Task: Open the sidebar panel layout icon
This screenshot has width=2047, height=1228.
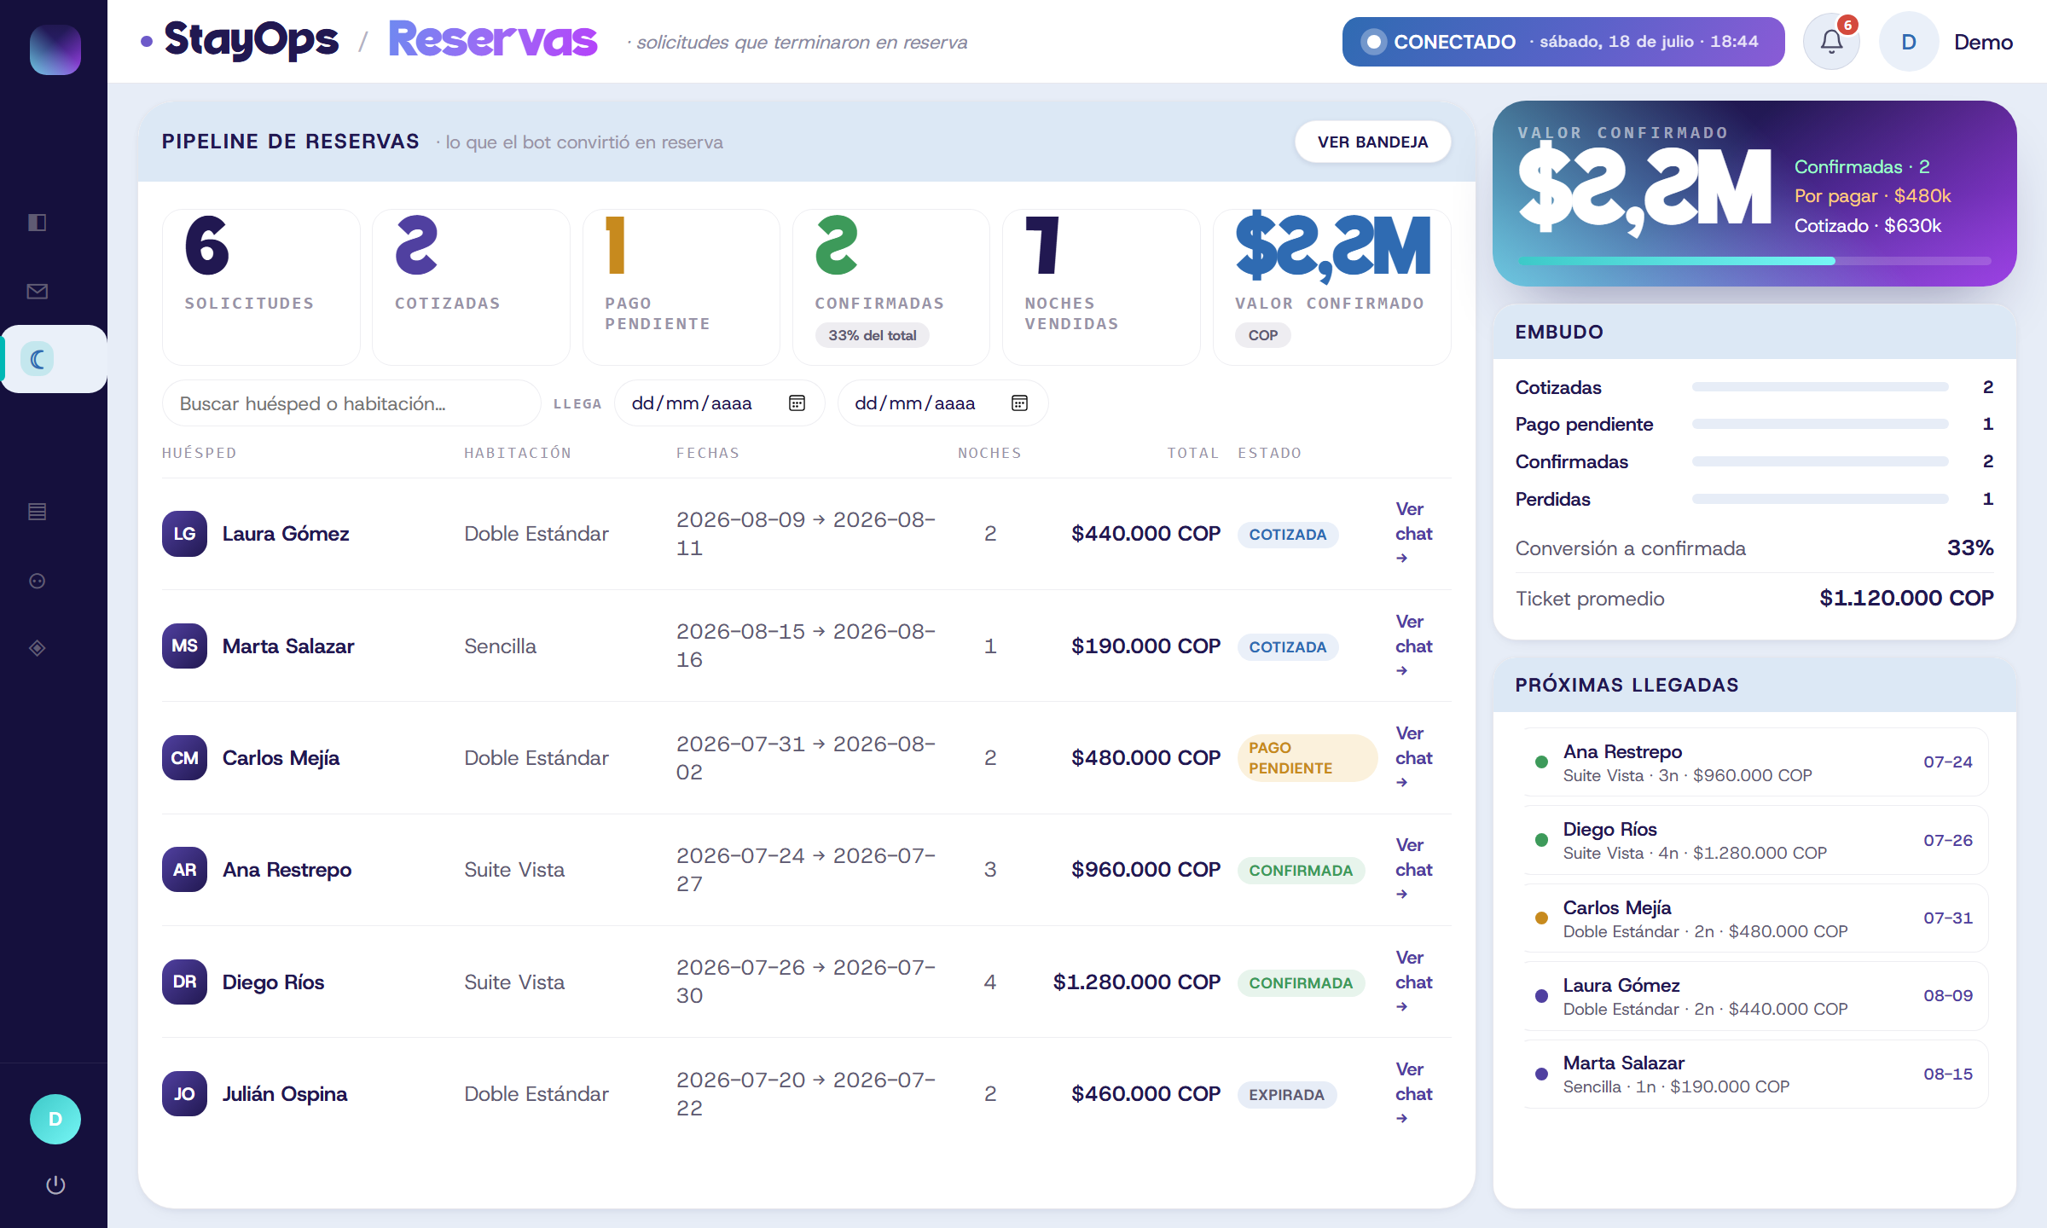Action: pos(38,223)
